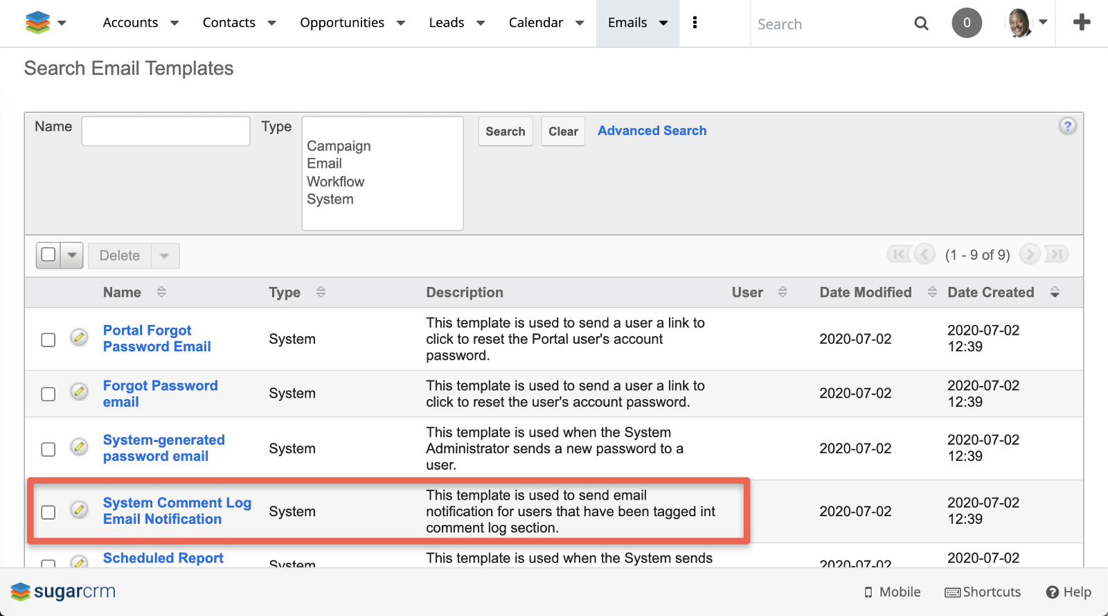The image size is (1108, 616).
Task: Open the three-dot more modules menu
Action: point(695,23)
